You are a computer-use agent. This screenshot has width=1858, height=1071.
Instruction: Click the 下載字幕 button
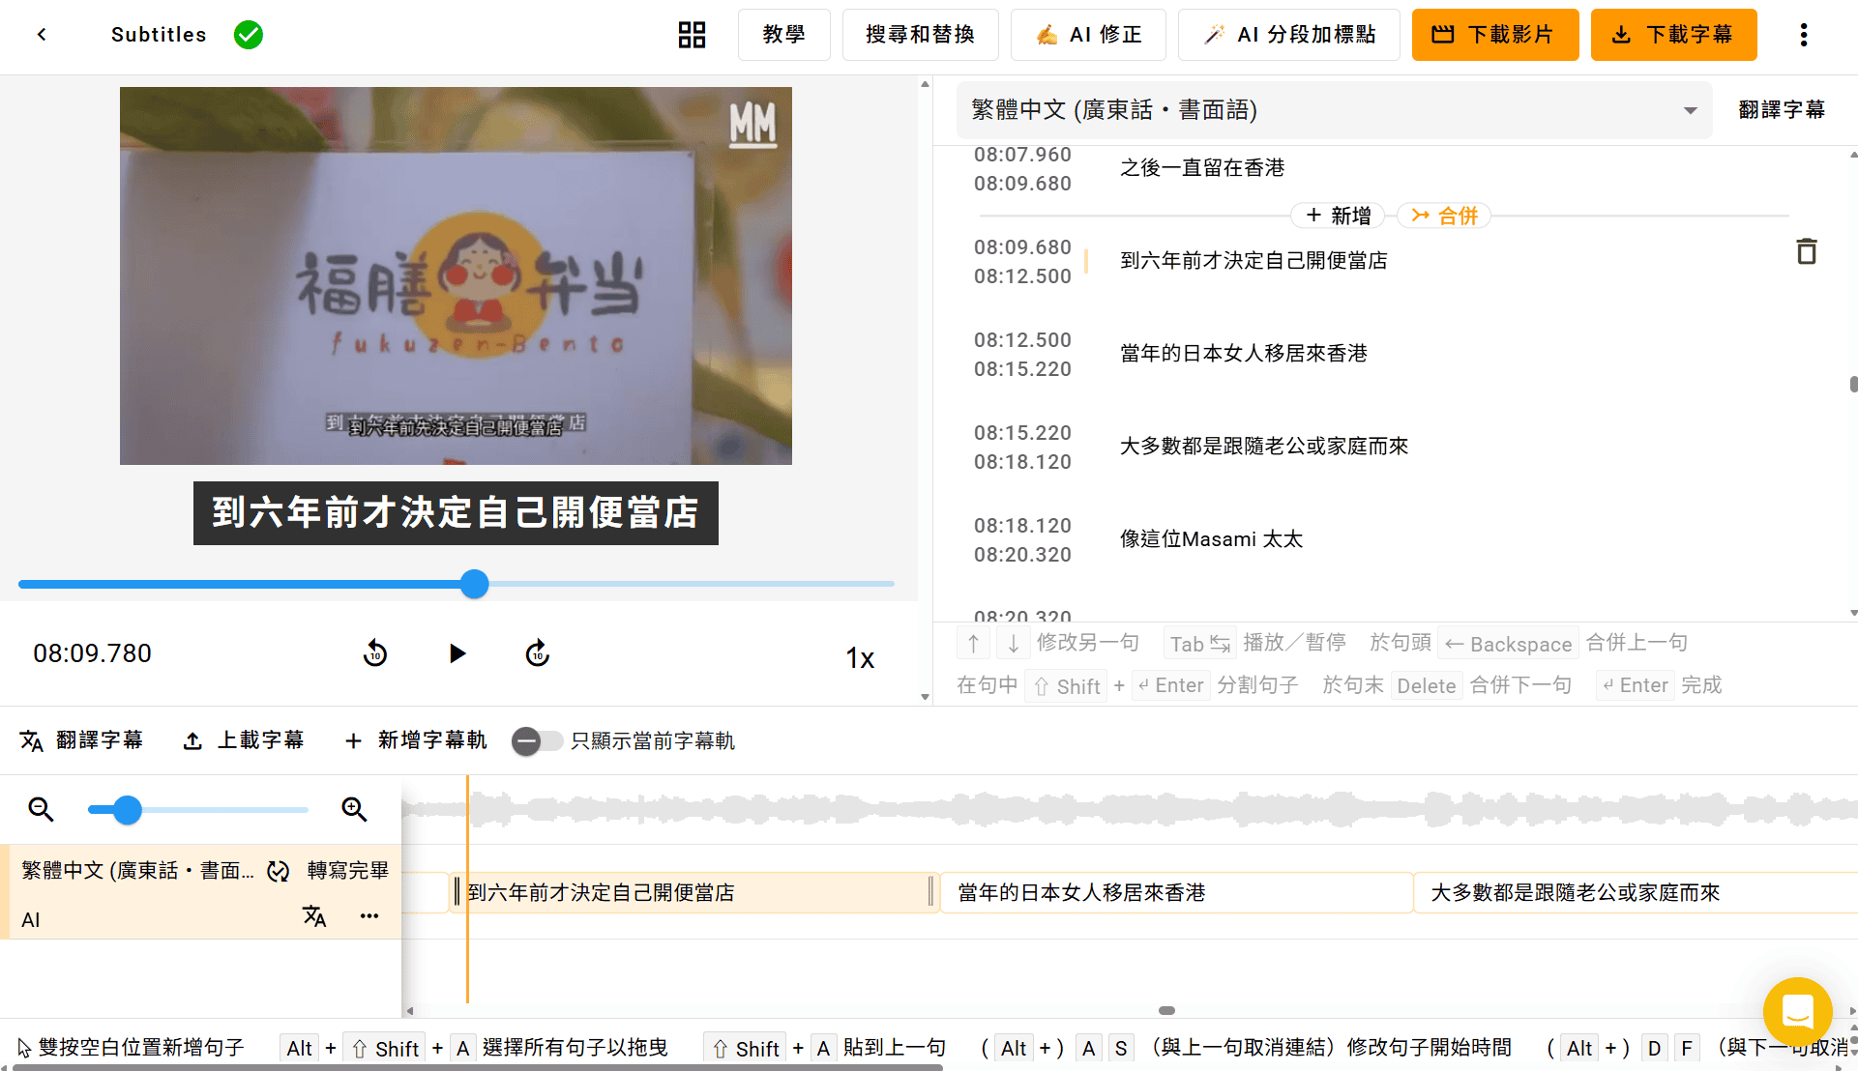[1673, 35]
